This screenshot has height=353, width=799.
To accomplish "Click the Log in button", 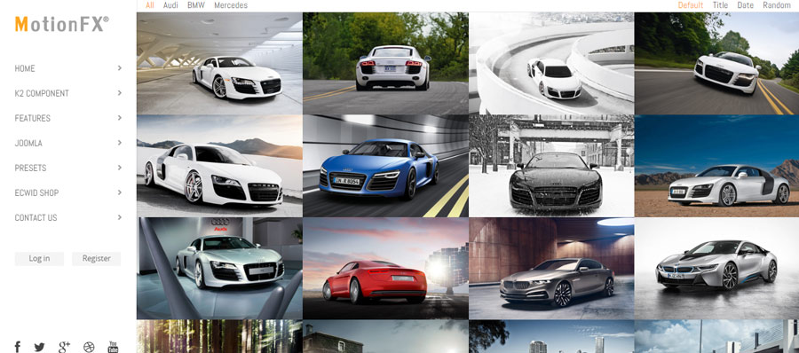I will [x=39, y=258].
